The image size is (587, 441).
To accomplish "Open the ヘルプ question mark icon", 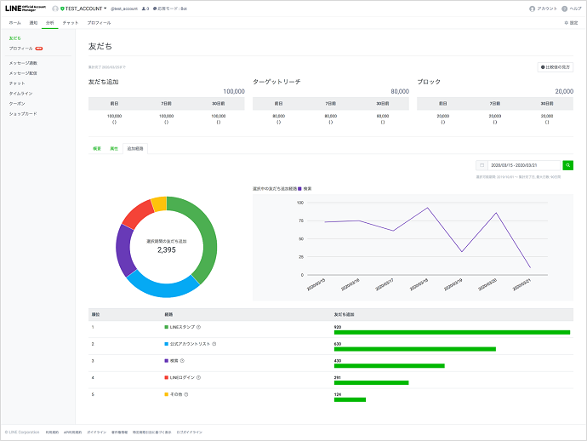I will tap(565, 9).
